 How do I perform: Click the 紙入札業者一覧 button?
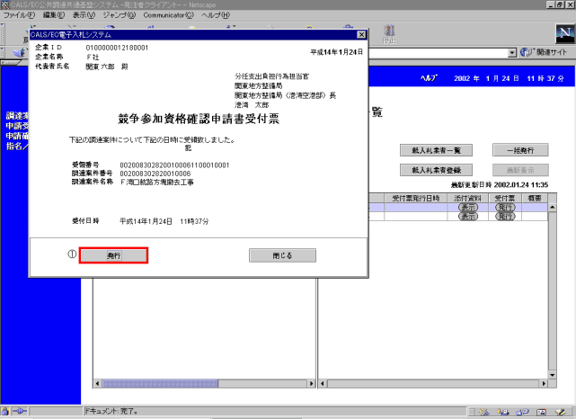pos(436,150)
